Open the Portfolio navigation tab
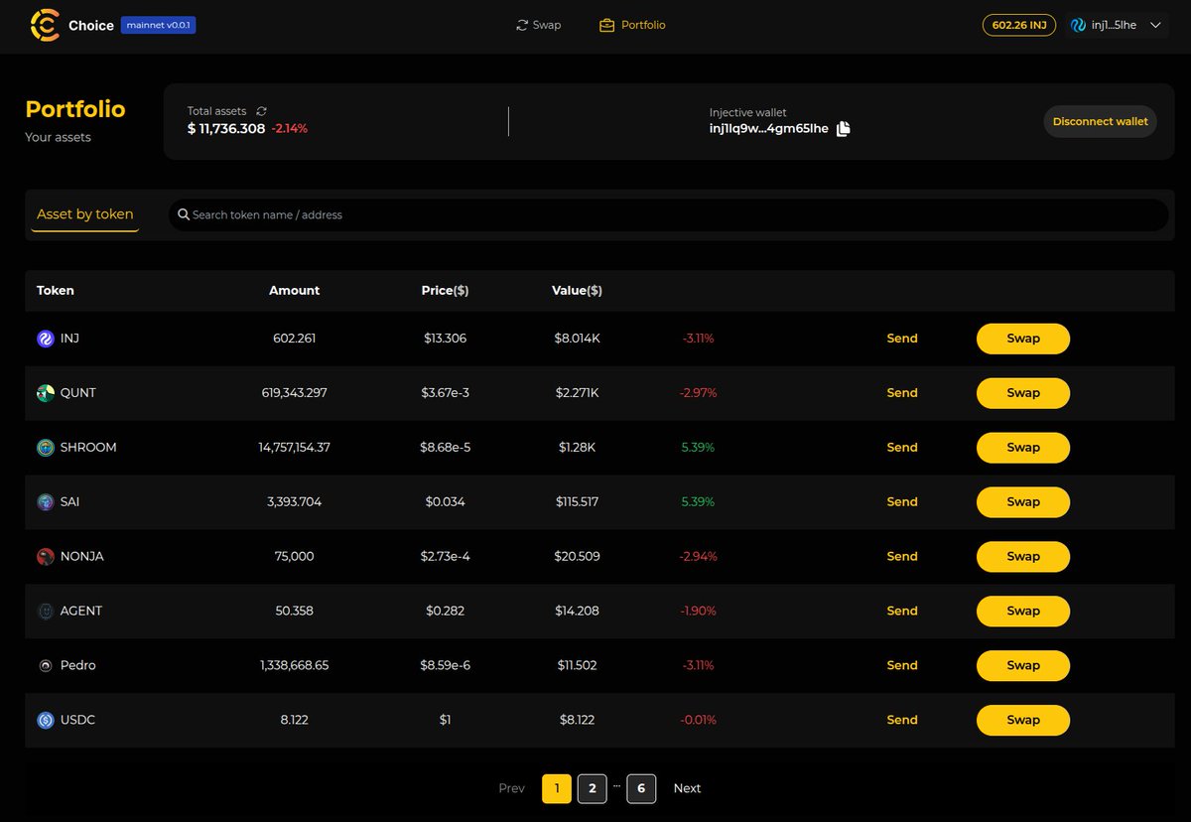This screenshot has width=1191, height=822. pos(633,25)
